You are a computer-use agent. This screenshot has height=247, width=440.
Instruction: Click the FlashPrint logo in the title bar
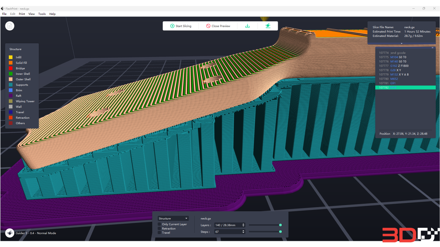coord(3,9)
